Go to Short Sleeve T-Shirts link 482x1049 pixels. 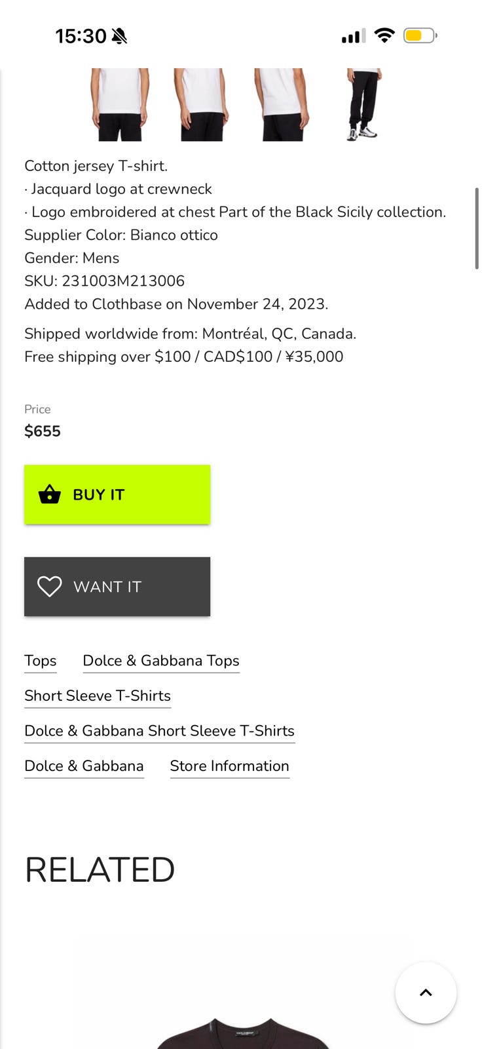98,696
